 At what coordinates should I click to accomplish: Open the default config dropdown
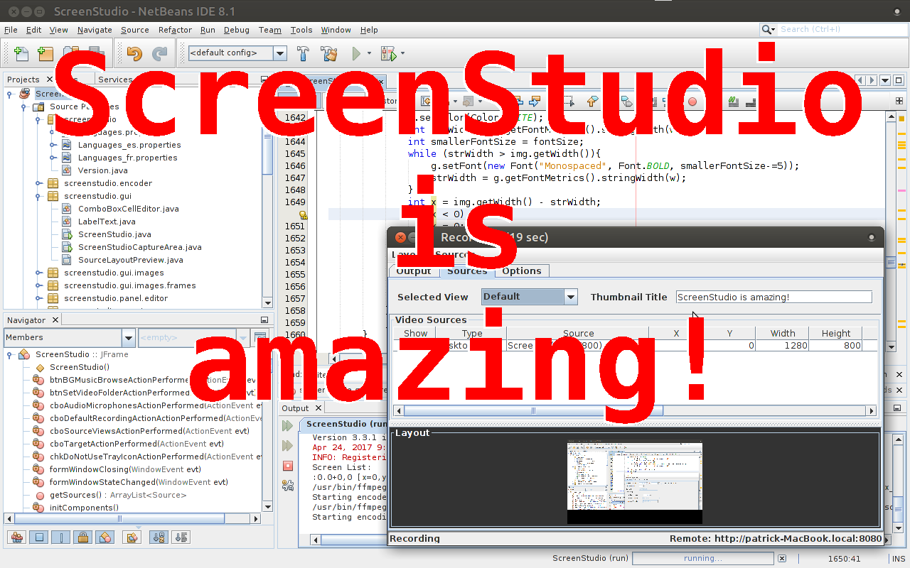[280, 53]
